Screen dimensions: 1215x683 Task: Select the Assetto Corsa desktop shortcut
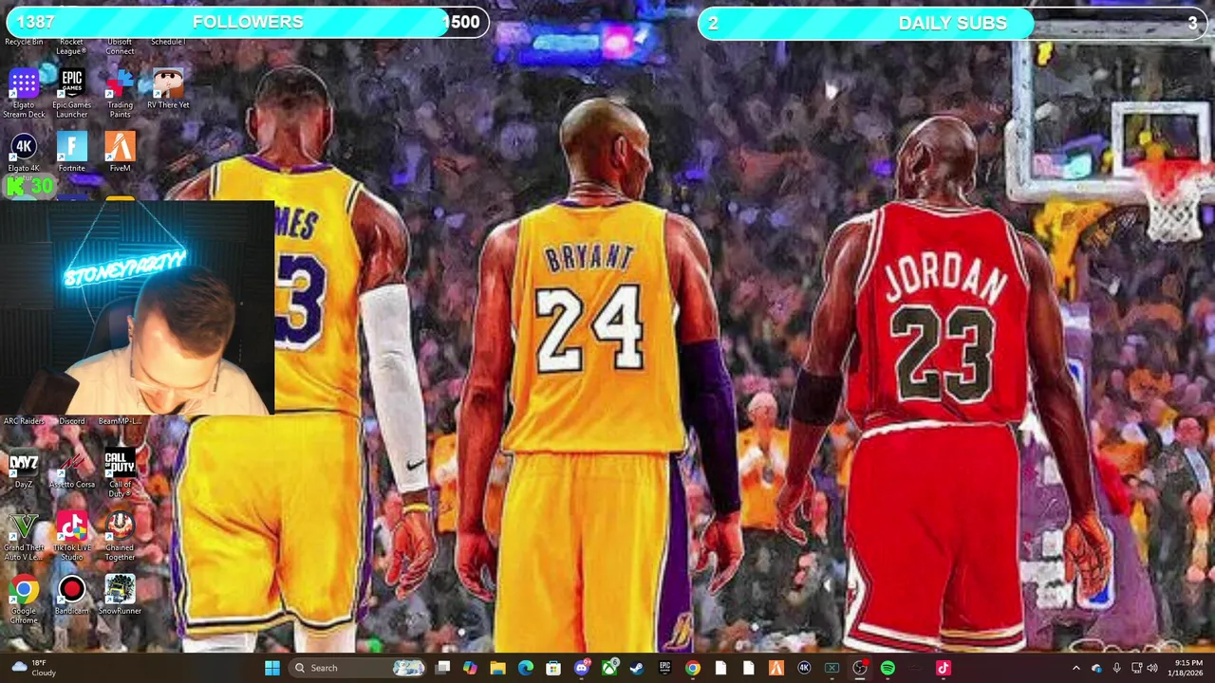(72, 470)
